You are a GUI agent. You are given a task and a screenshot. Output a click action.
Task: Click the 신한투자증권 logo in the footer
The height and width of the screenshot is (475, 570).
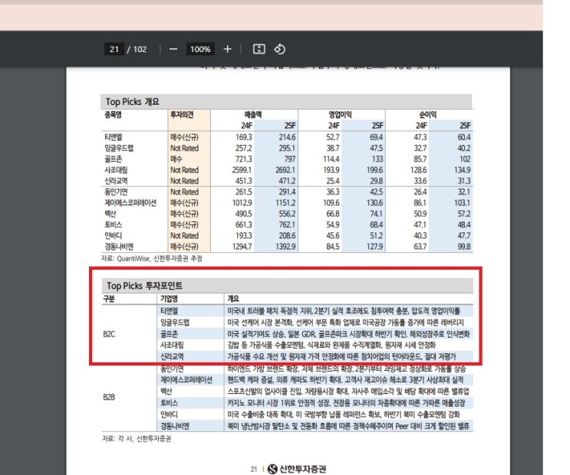[x=297, y=469]
